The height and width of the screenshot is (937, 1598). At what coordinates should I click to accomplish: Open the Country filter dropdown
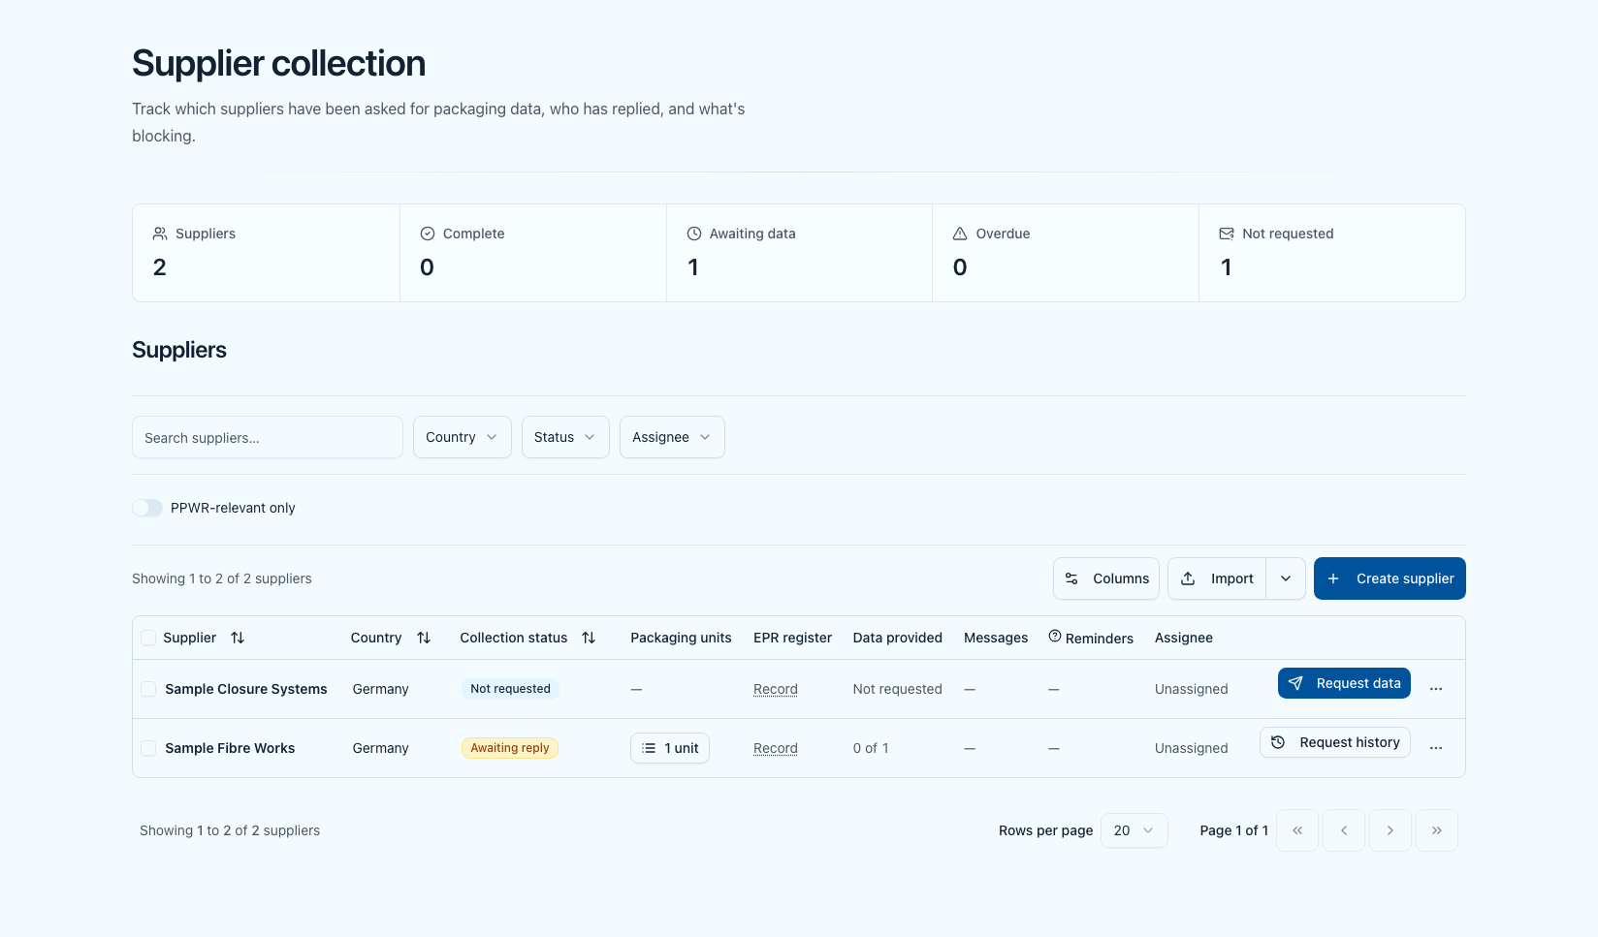tap(463, 437)
